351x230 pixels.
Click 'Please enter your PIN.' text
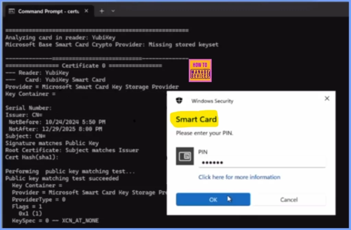[204, 133]
